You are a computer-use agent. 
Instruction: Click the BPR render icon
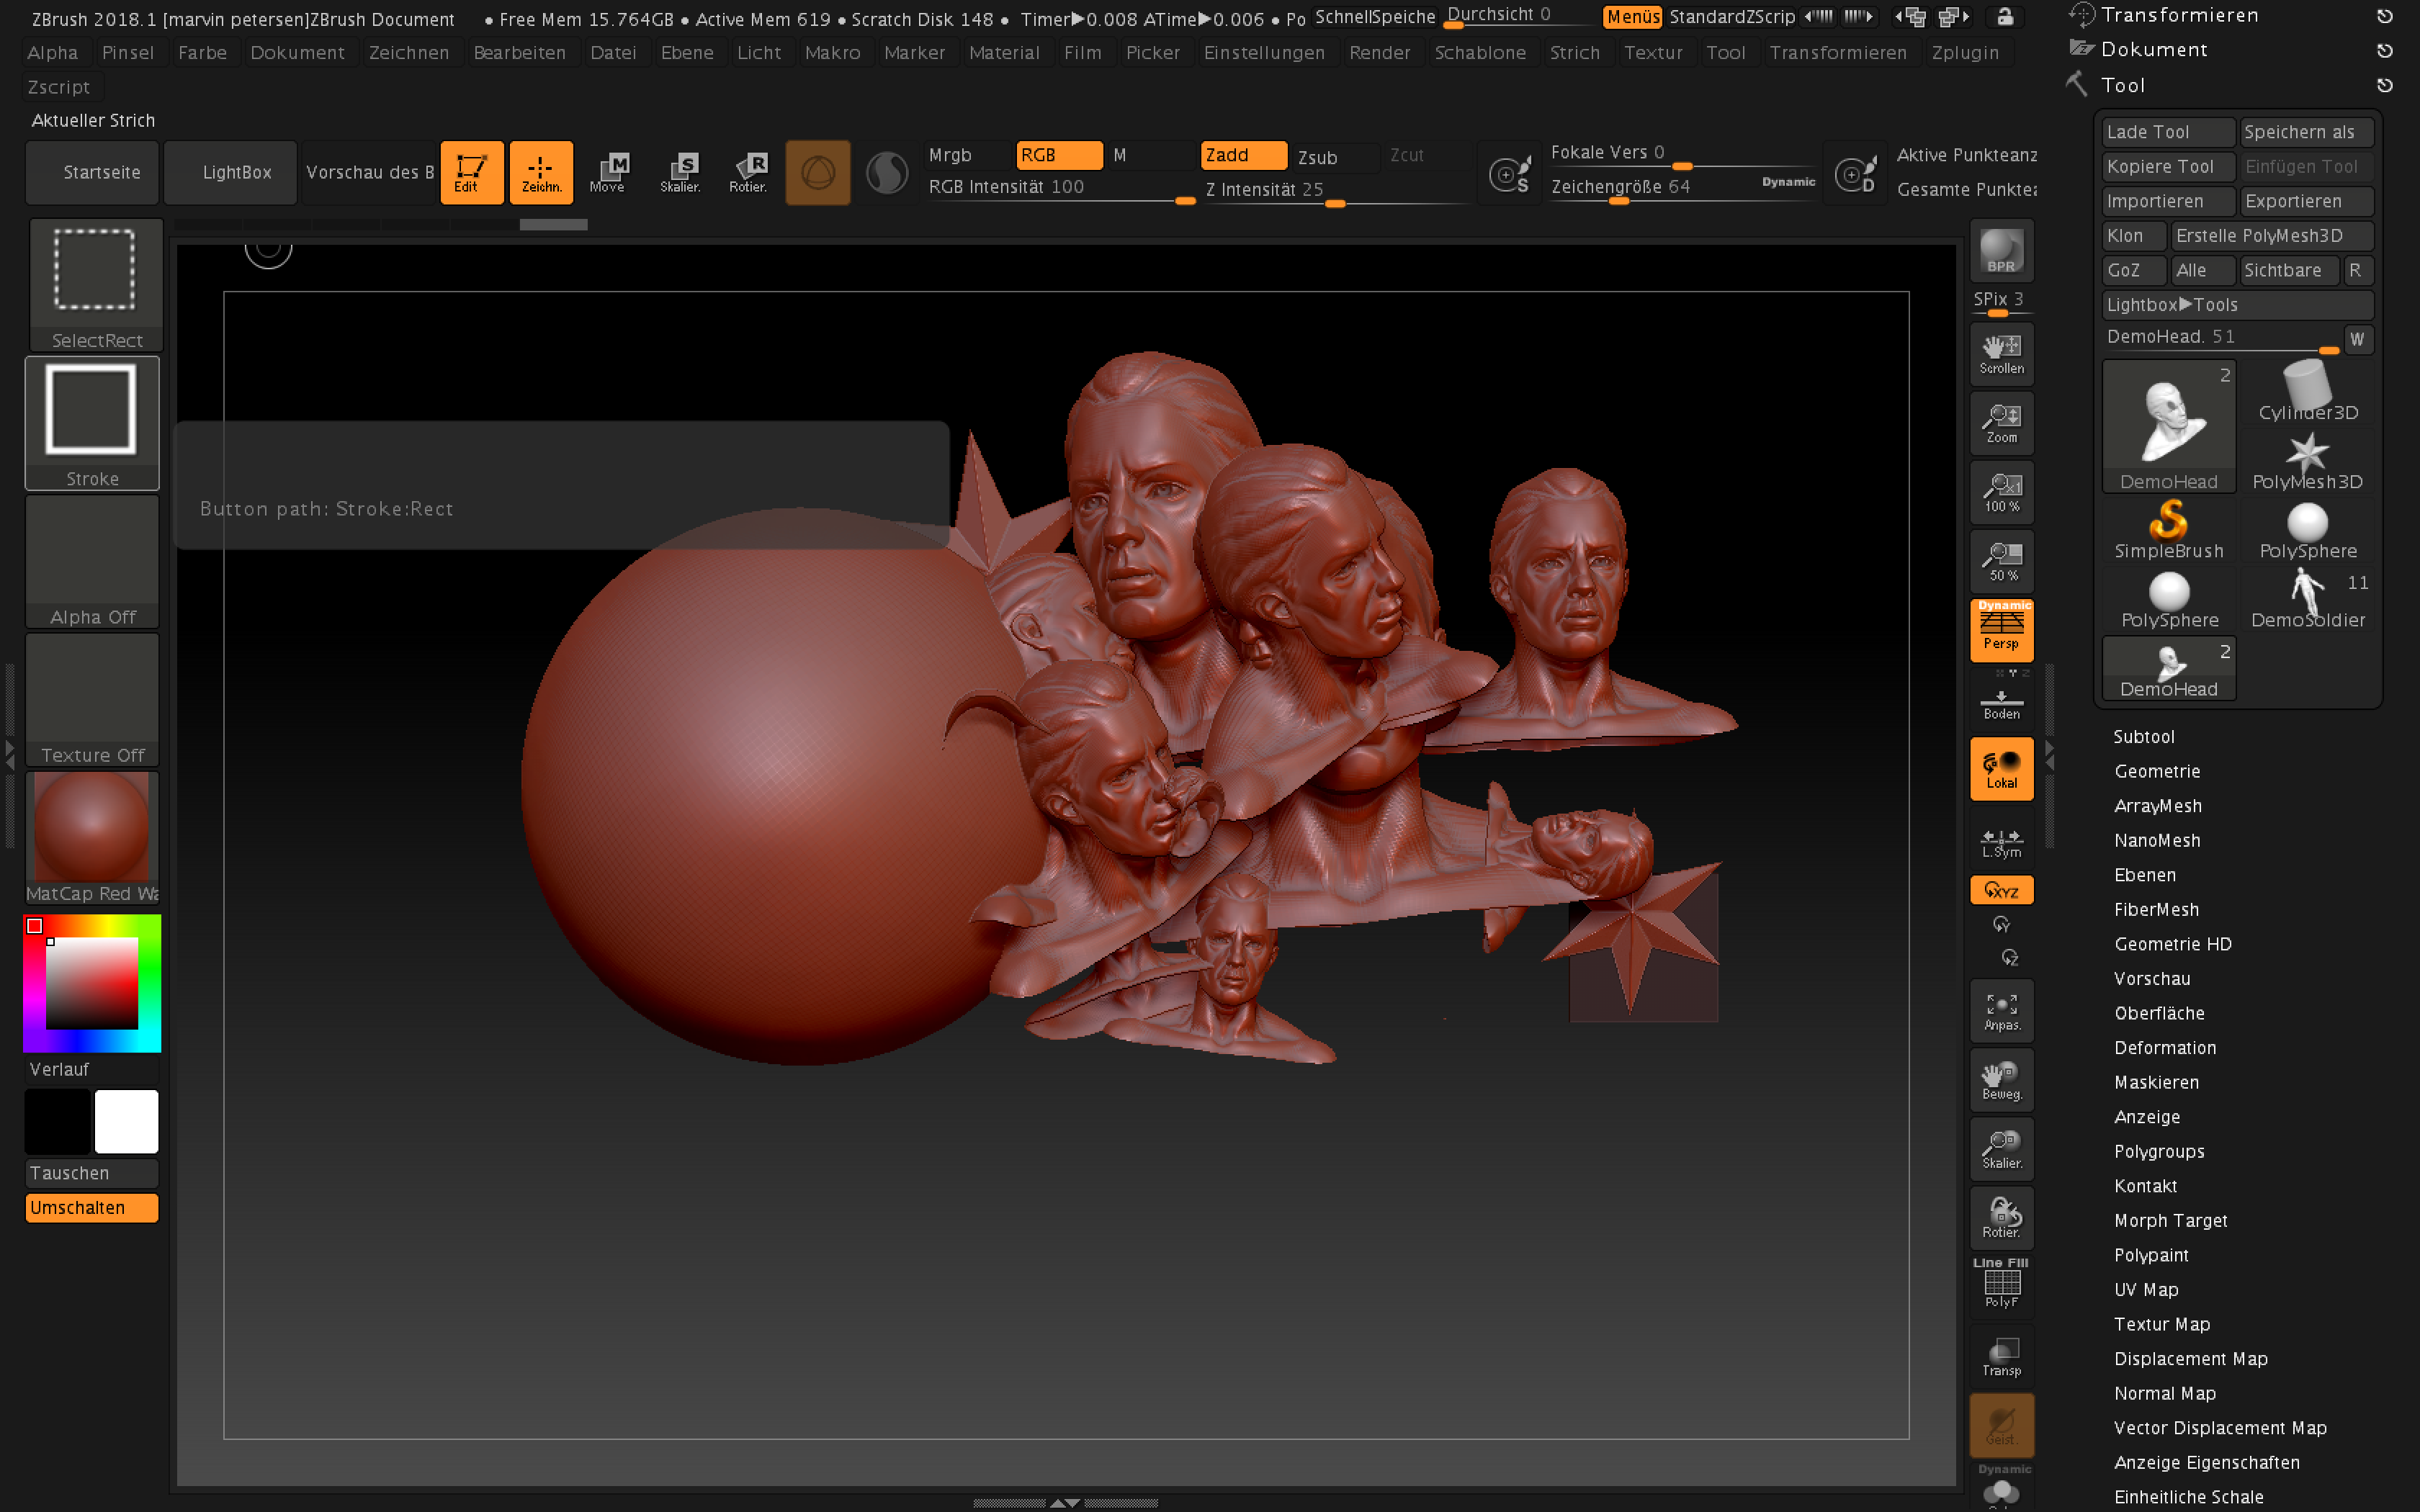point(2001,251)
